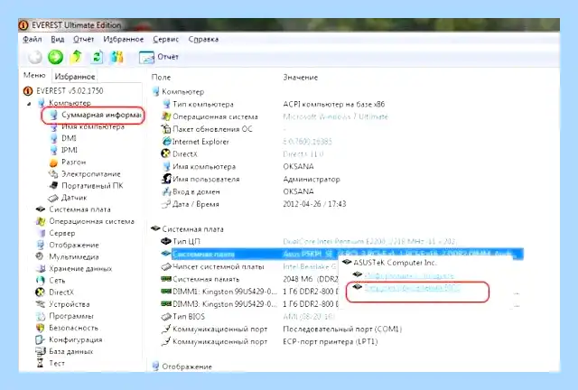Viewport: 578px width, 390px height.
Task: Select Хранение данных in the sidebar tree
Action: click(80, 269)
